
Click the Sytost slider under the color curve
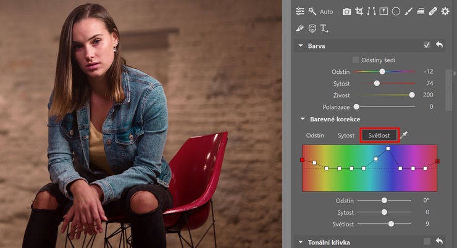pyautogui.click(x=384, y=212)
